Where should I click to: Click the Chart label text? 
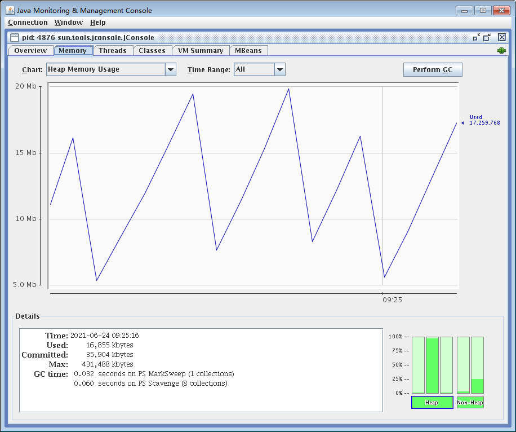tap(32, 70)
